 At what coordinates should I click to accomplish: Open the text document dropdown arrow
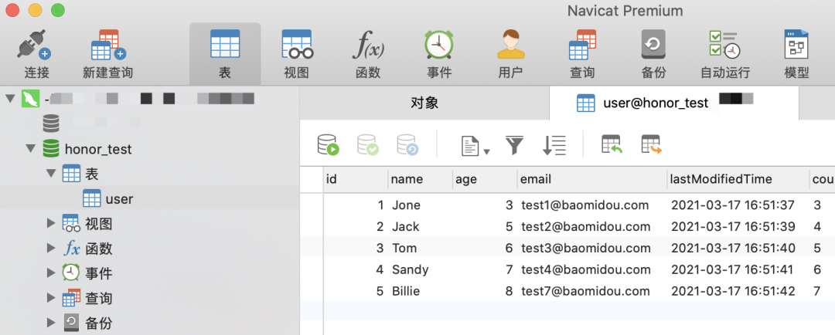tap(487, 151)
